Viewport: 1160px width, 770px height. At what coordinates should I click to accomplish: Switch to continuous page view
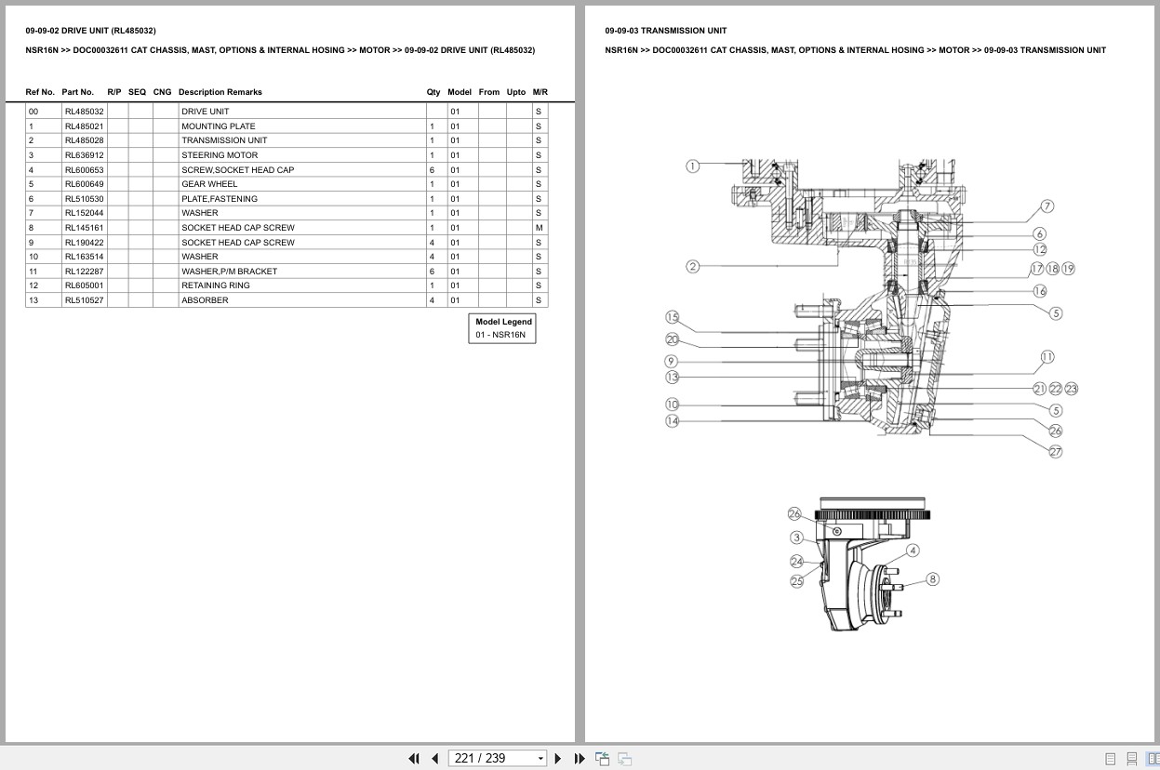1131,759
